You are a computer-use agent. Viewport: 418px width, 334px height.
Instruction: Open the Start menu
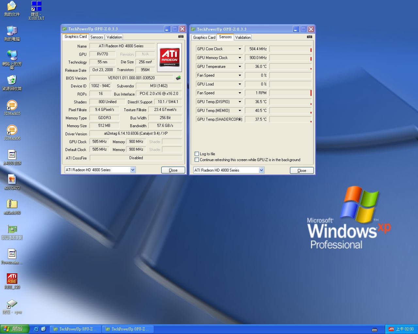click(x=15, y=329)
